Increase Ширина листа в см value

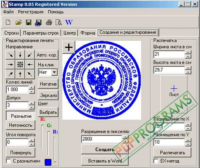(188, 52)
